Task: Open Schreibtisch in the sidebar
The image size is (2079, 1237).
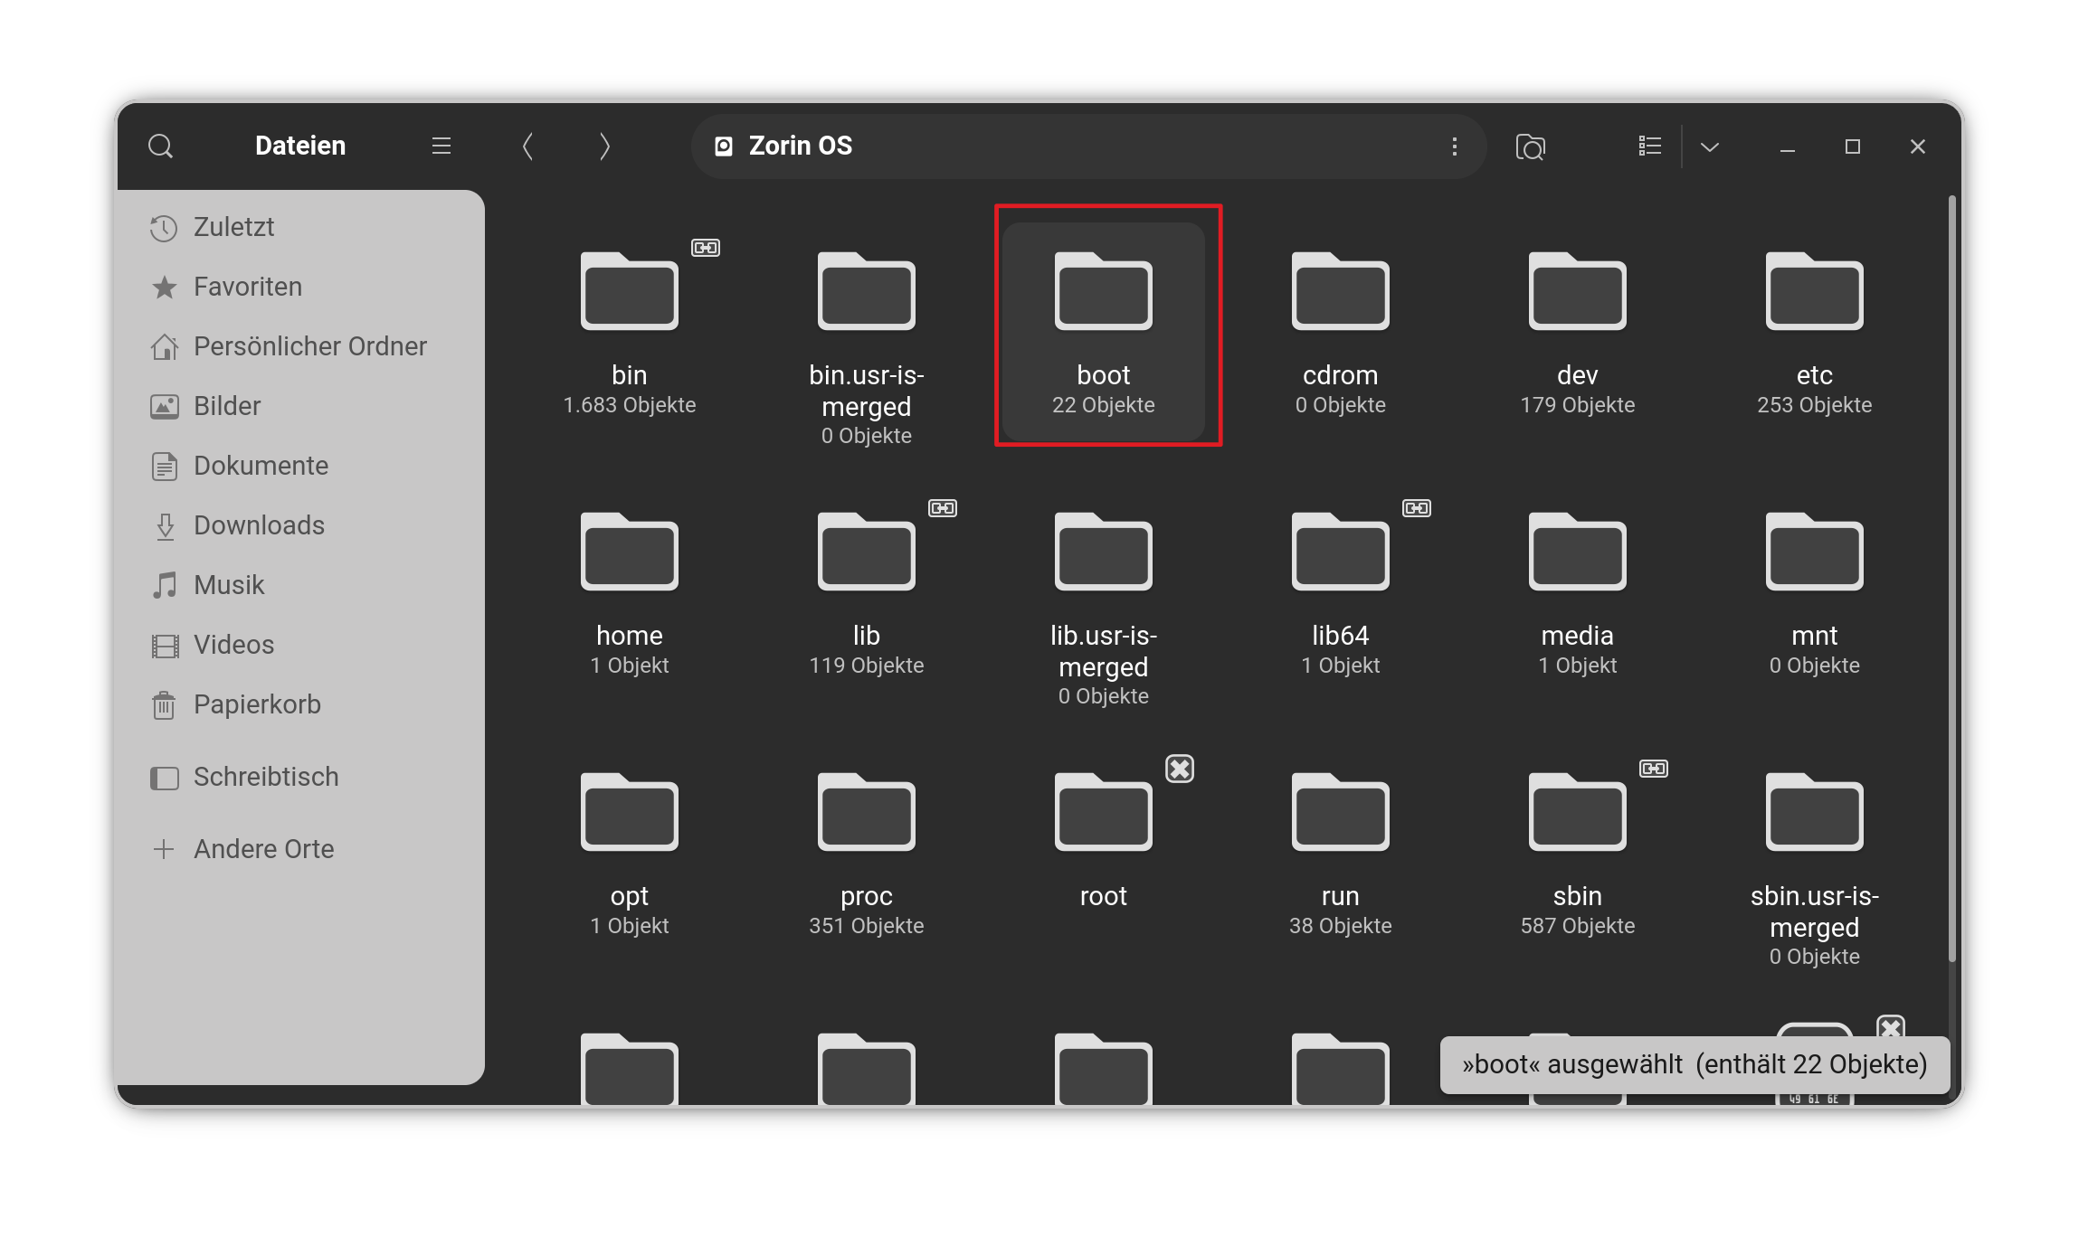Action: (301, 777)
